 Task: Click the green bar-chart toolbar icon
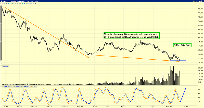[11, 4]
